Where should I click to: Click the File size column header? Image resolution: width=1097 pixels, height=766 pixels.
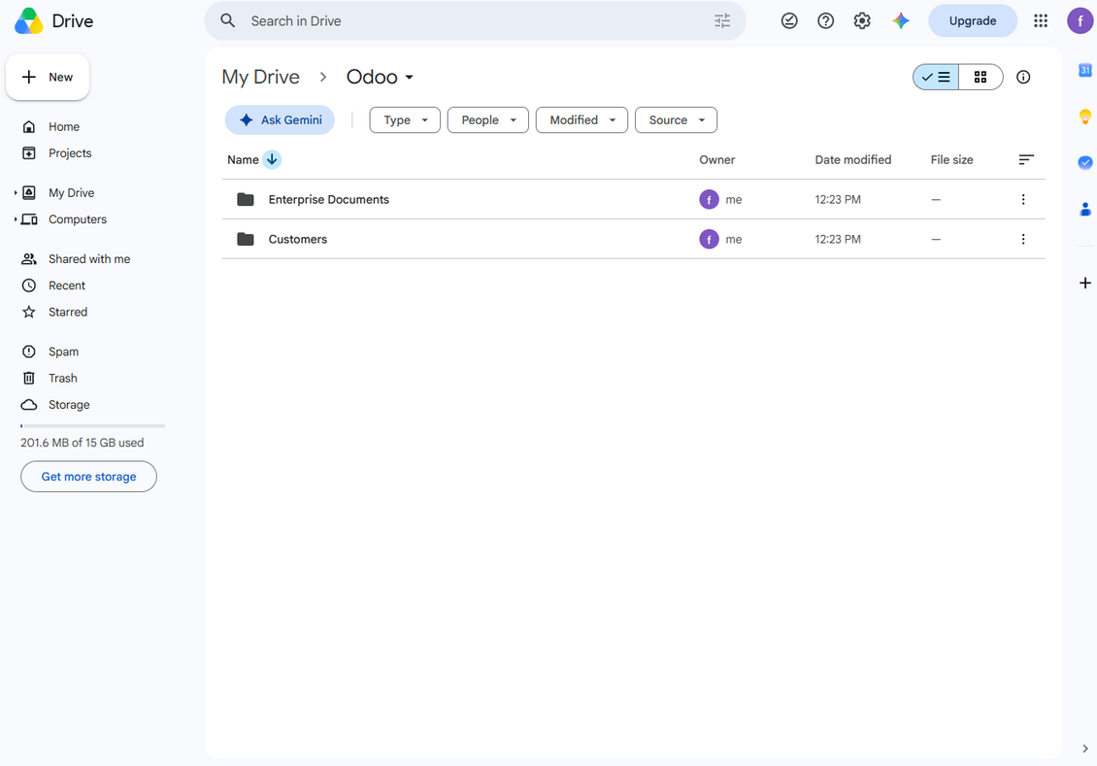[951, 159]
